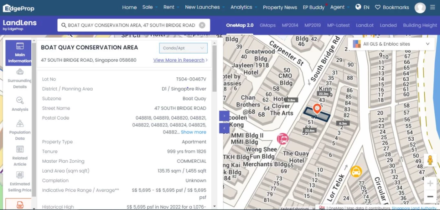Open EP Buddy in the top menu
Viewport: 440px width, 210px height.
coord(314,7)
